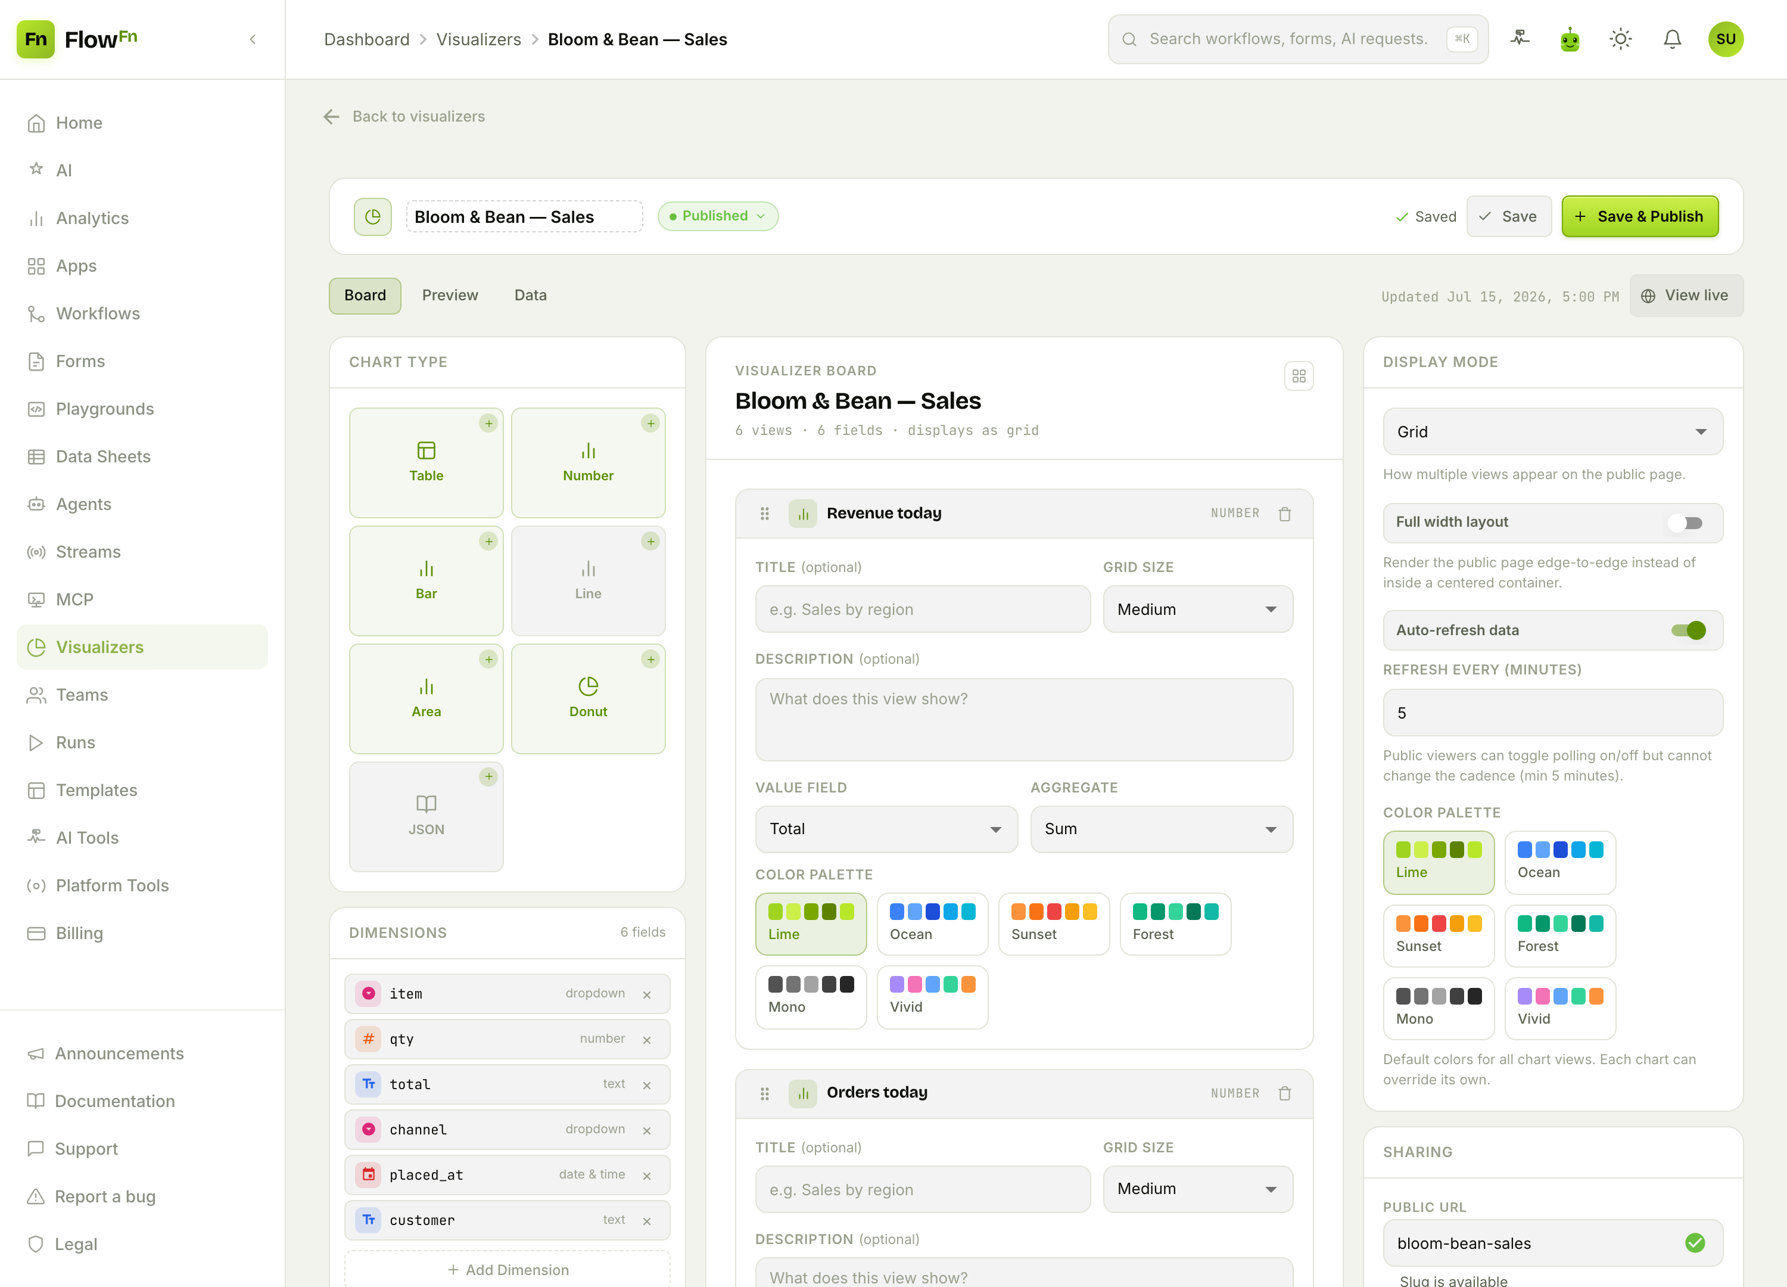Image resolution: width=1787 pixels, height=1287 pixels.
Task: Open Report a bug
Action: [142, 1197]
